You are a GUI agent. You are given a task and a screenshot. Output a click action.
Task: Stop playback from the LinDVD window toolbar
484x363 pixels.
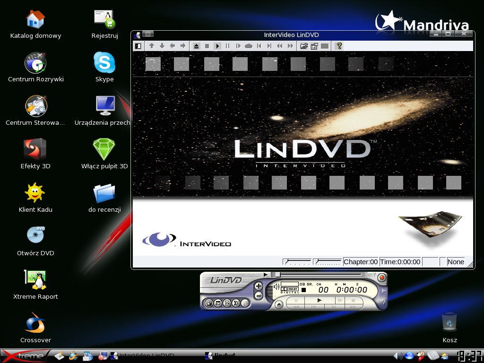tap(207, 46)
